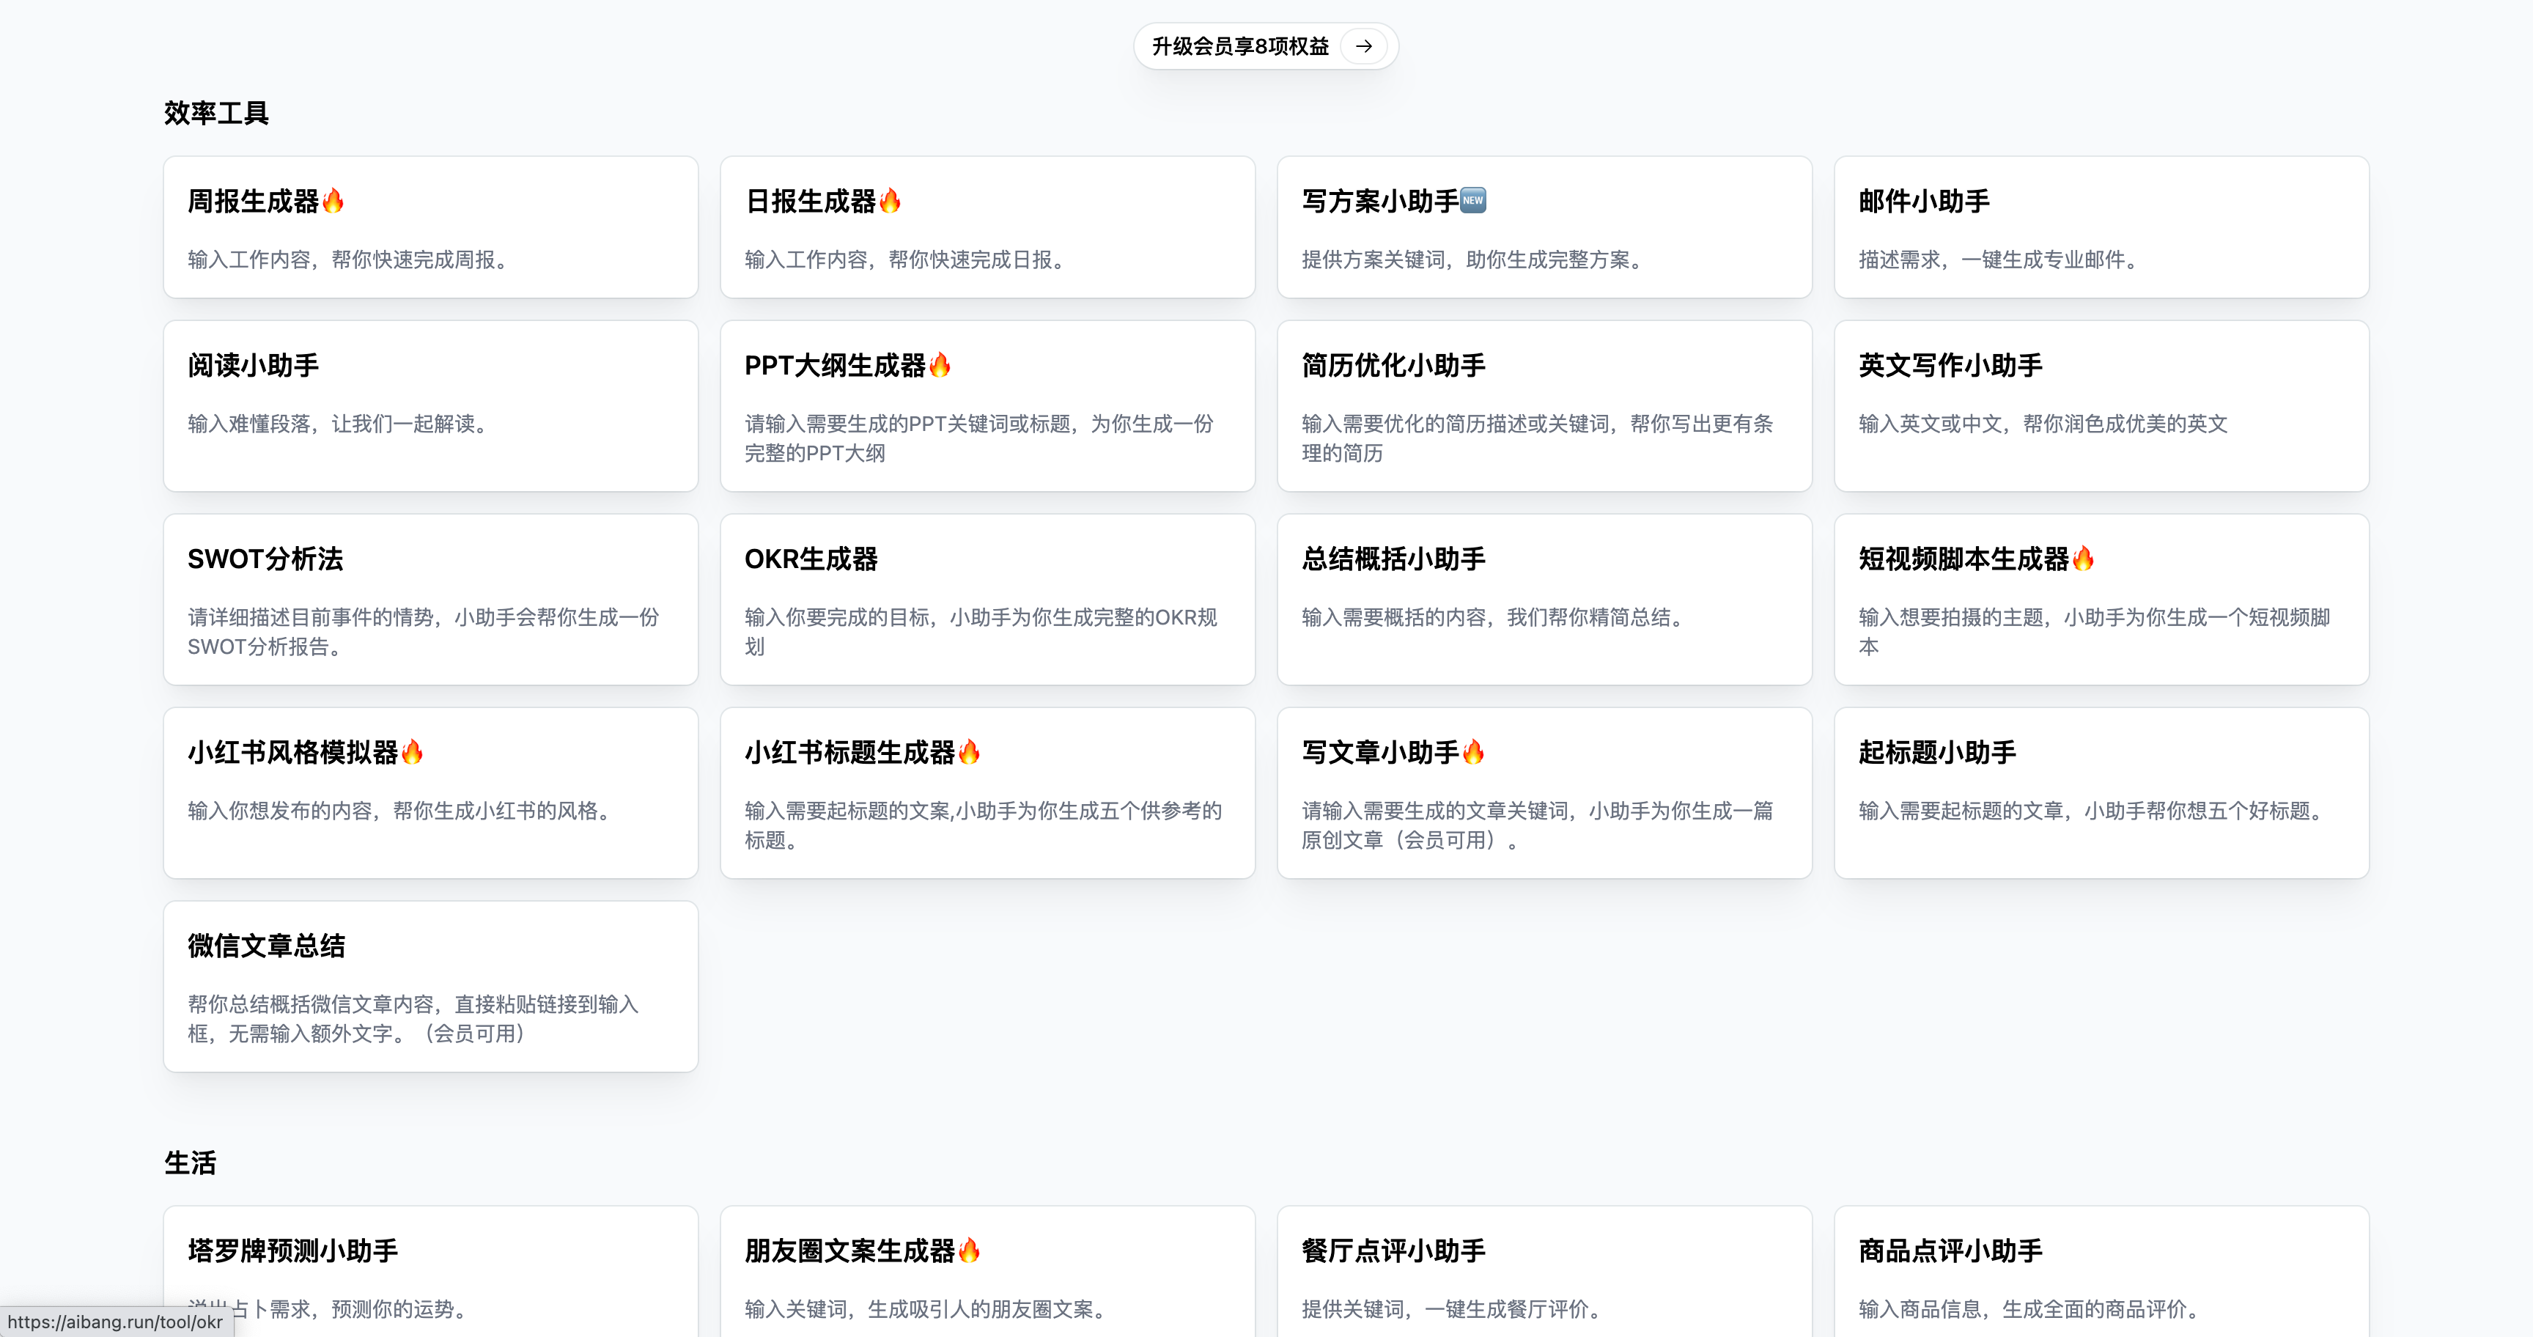Click text 提供关键词，一键生成餐厅评价。
2533x1337 pixels.
1454,1309
